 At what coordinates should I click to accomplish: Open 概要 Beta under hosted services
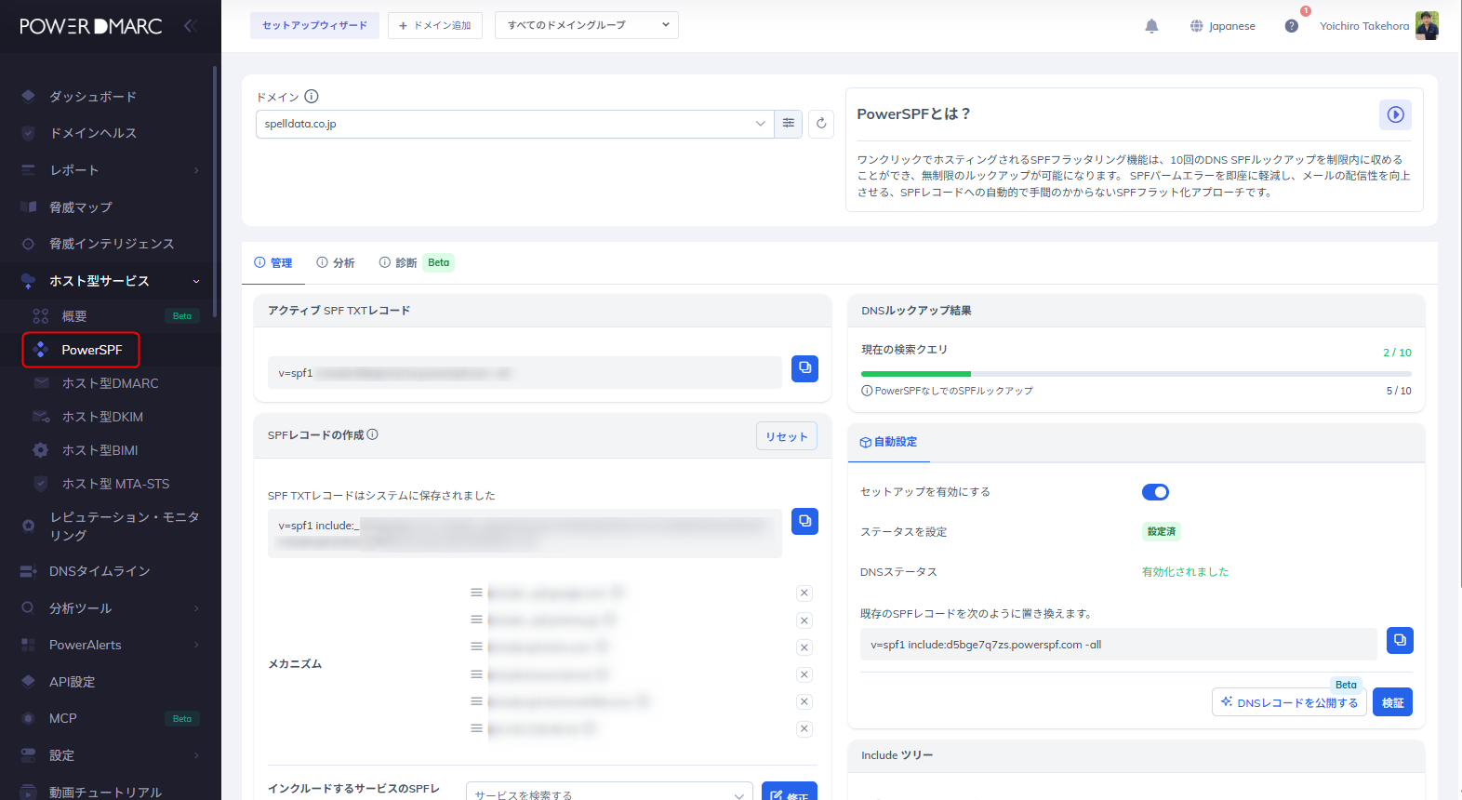[112, 316]
